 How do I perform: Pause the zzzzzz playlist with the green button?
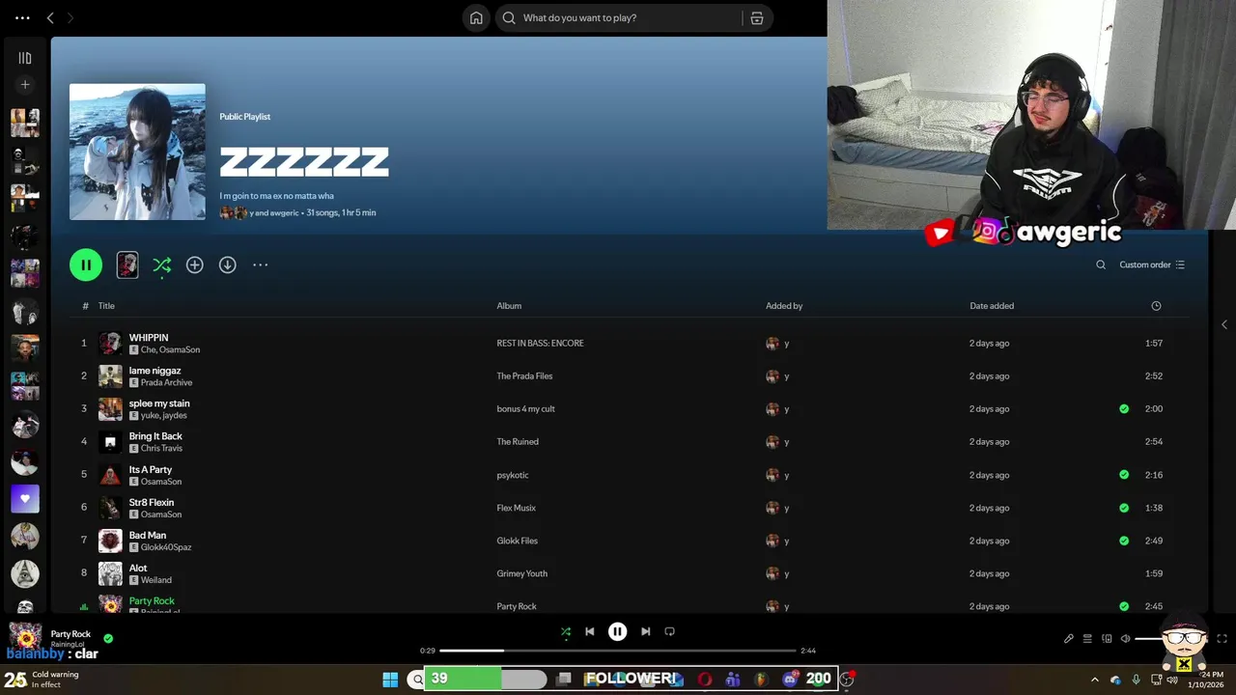coord(86,264)
